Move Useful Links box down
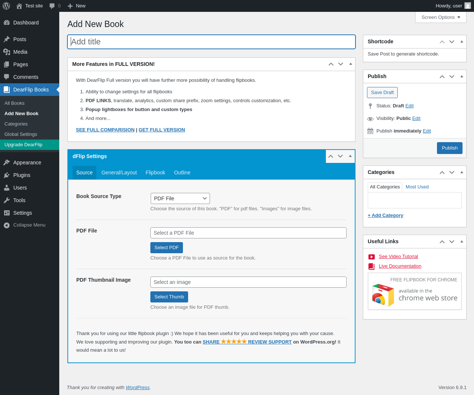The image size is (474, 395). tap(452, 242)
